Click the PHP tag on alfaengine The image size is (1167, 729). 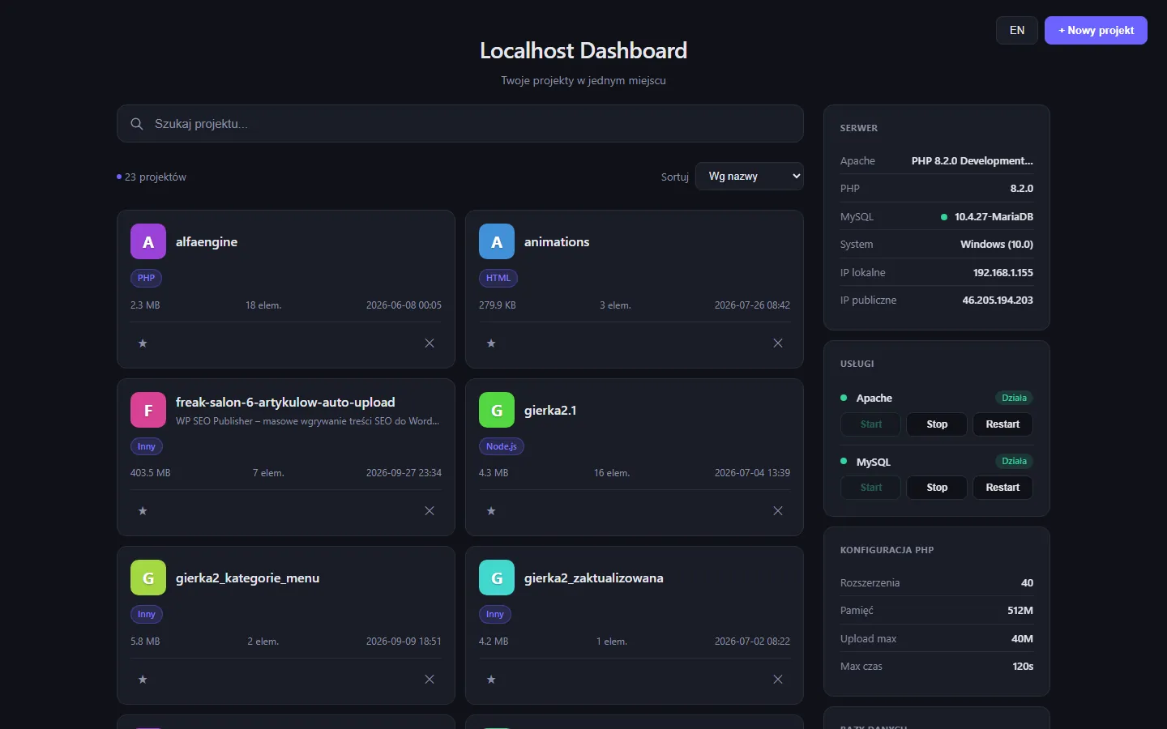pos(146,278)
